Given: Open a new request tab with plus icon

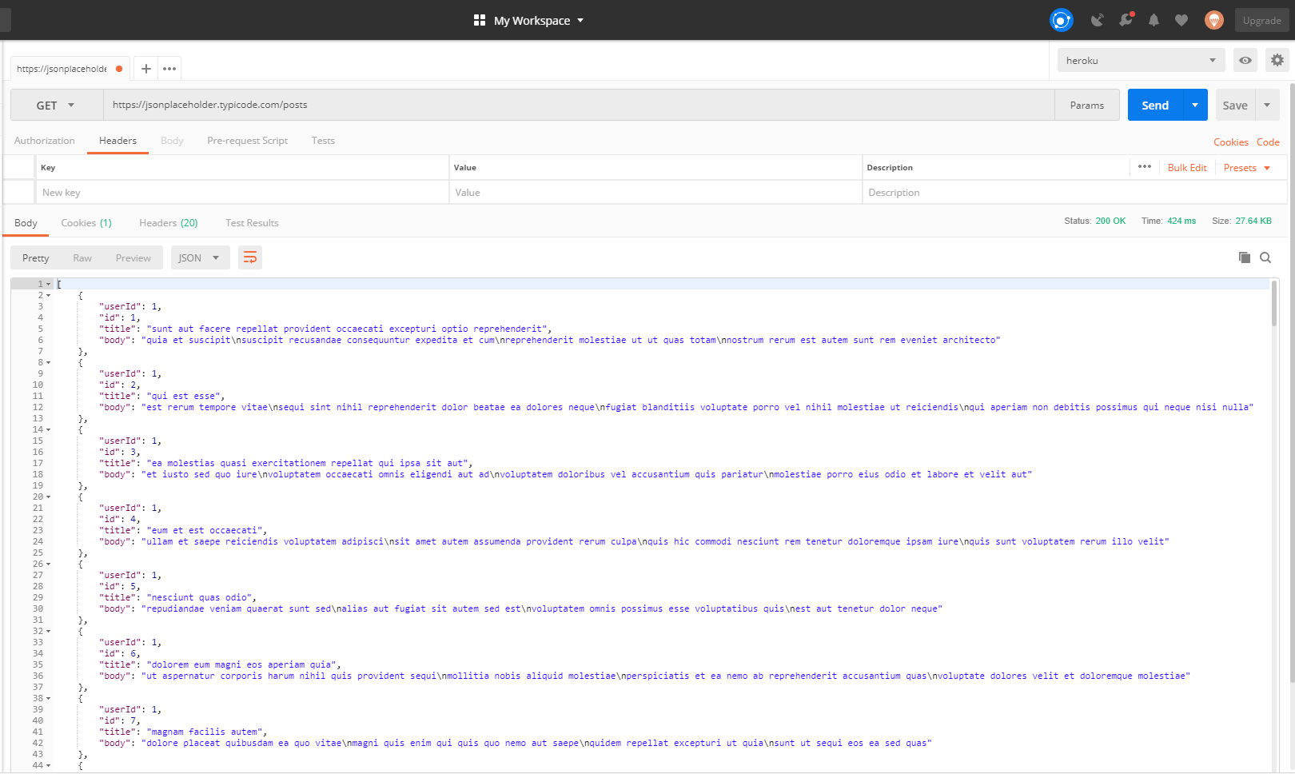Looking at the screenshot, I should pos(145,69).
